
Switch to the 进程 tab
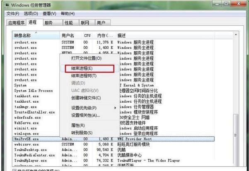coord(34,22)
